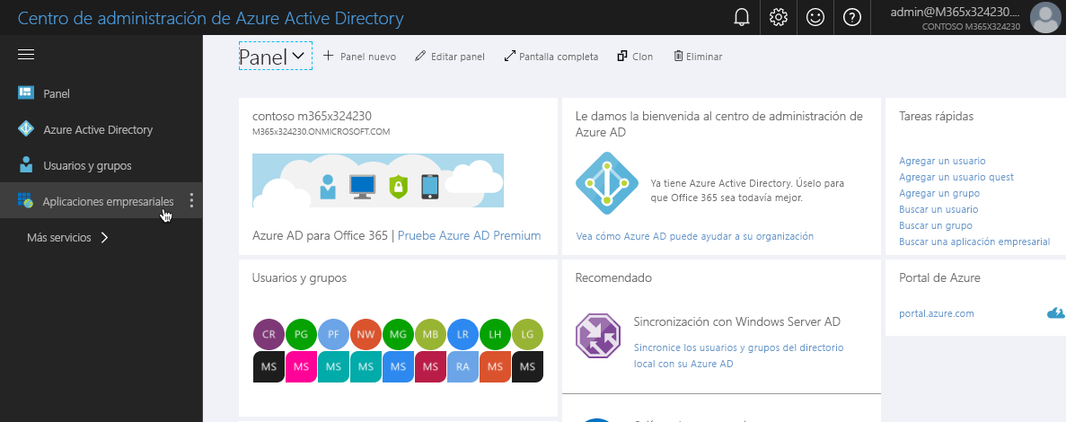Click the Agregar un grupo link
This screenshot has height=422, width=1066.
[939, 193]
